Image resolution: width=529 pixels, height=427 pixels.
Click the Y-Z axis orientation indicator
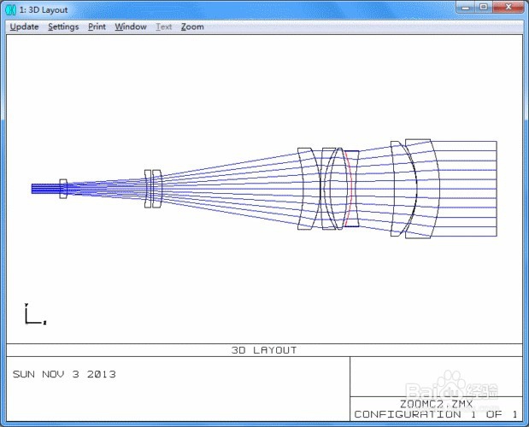click(35, 314)
